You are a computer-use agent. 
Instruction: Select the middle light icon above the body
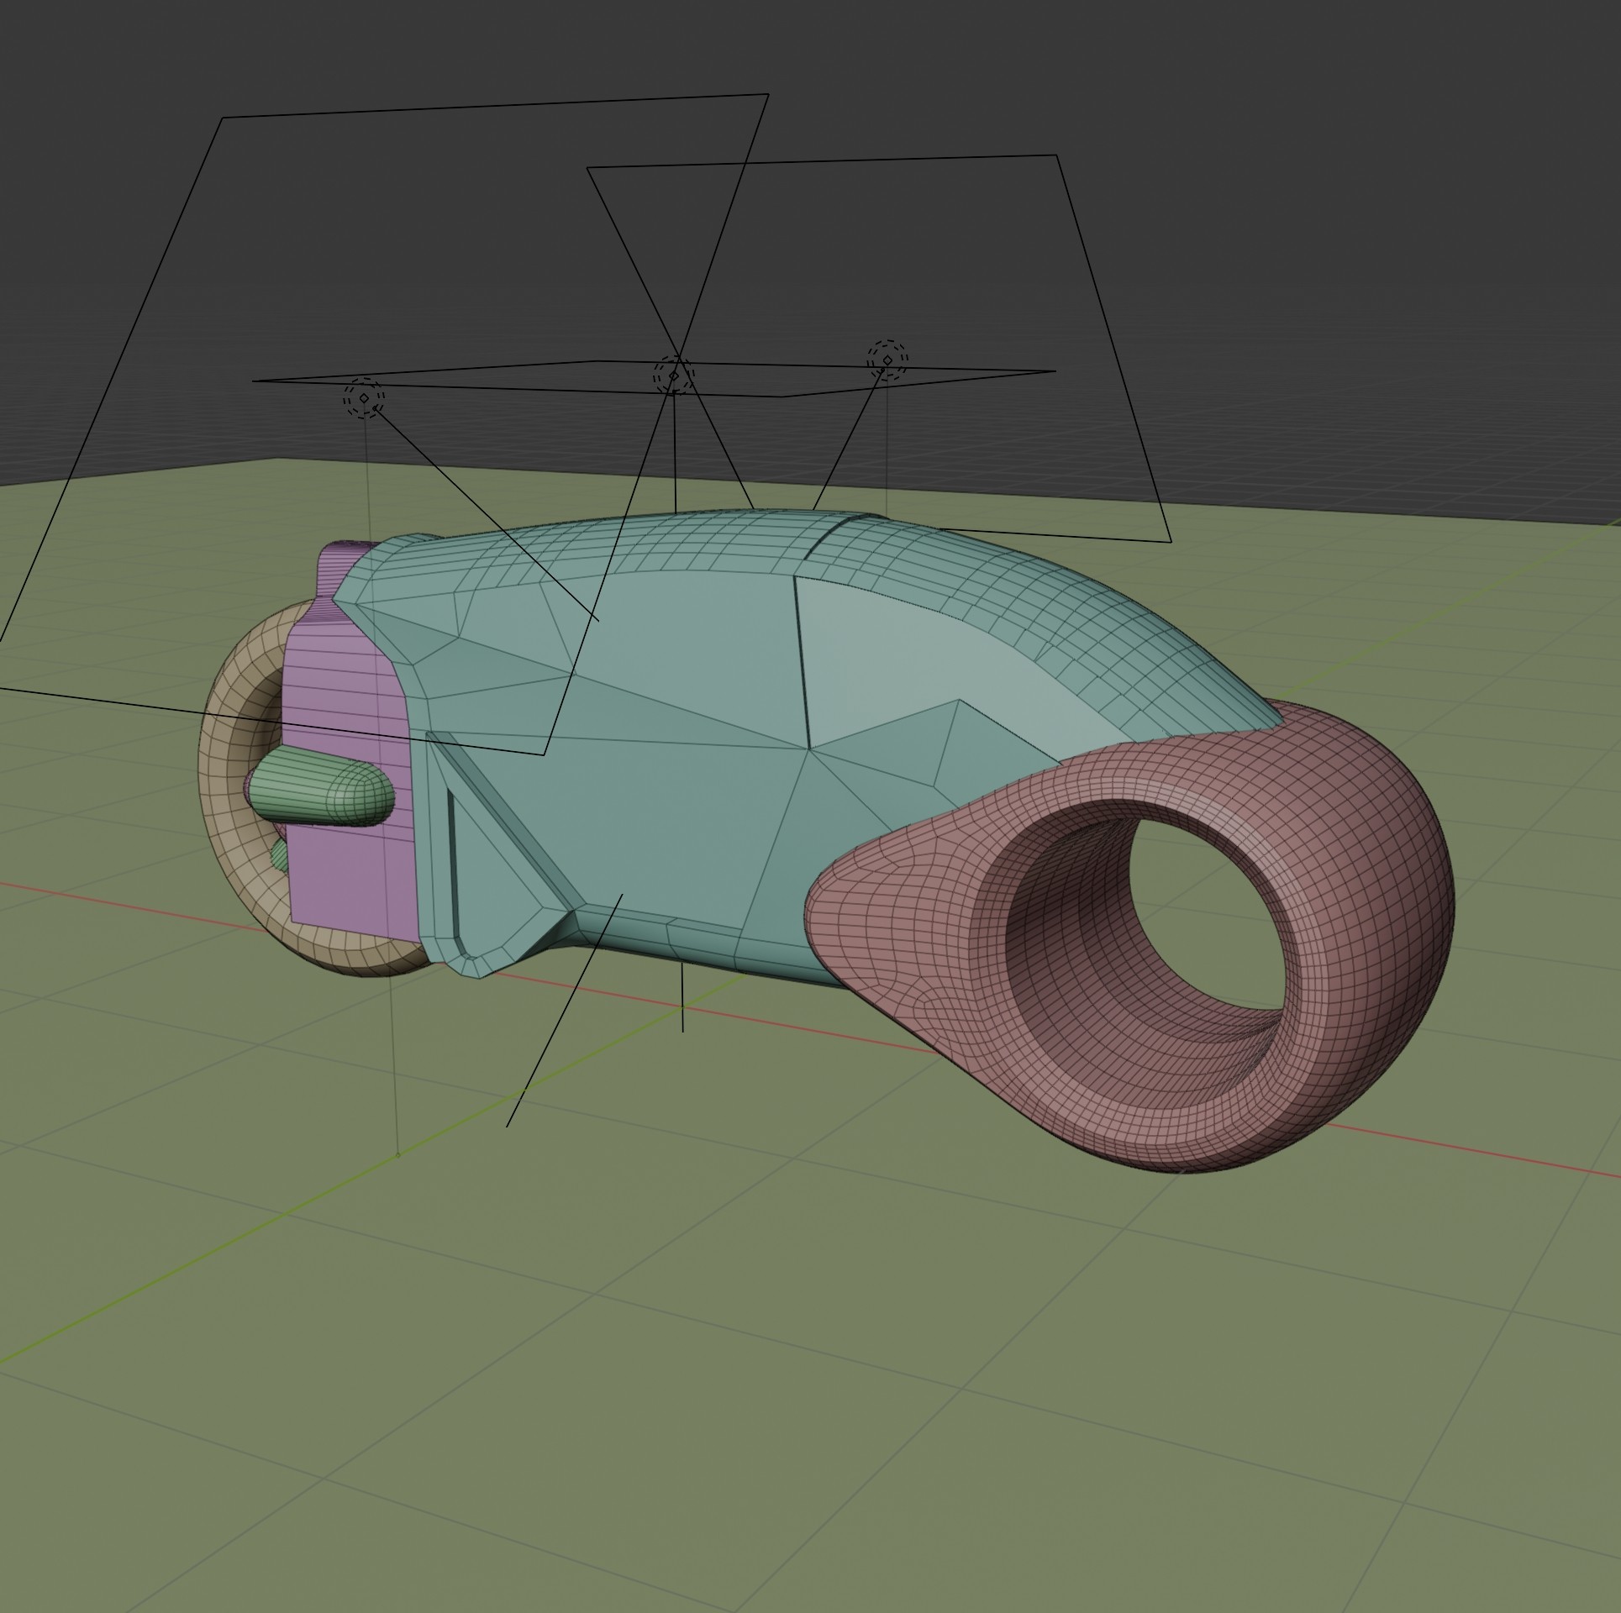[x=674, y=376]
